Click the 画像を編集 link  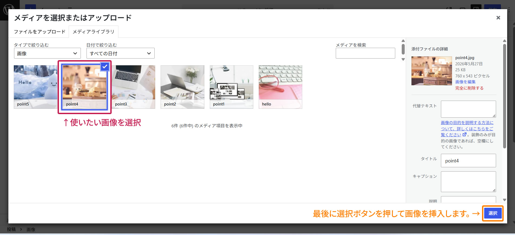pyautogui.click(x=465, y=82)
